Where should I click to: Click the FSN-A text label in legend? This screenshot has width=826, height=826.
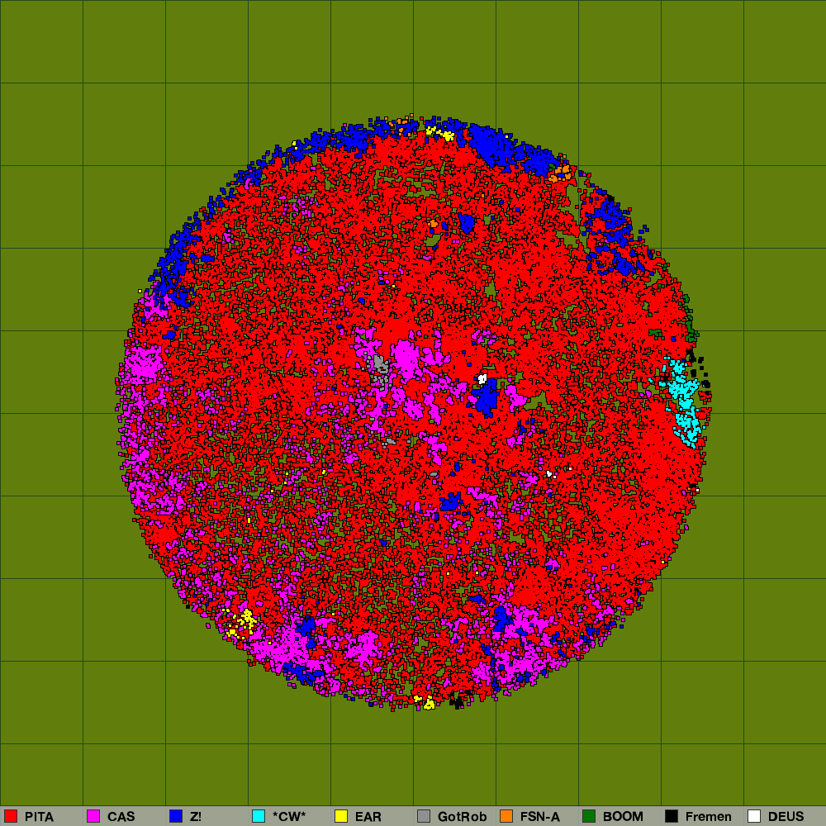pyautogui.click(x=539, y=817)
